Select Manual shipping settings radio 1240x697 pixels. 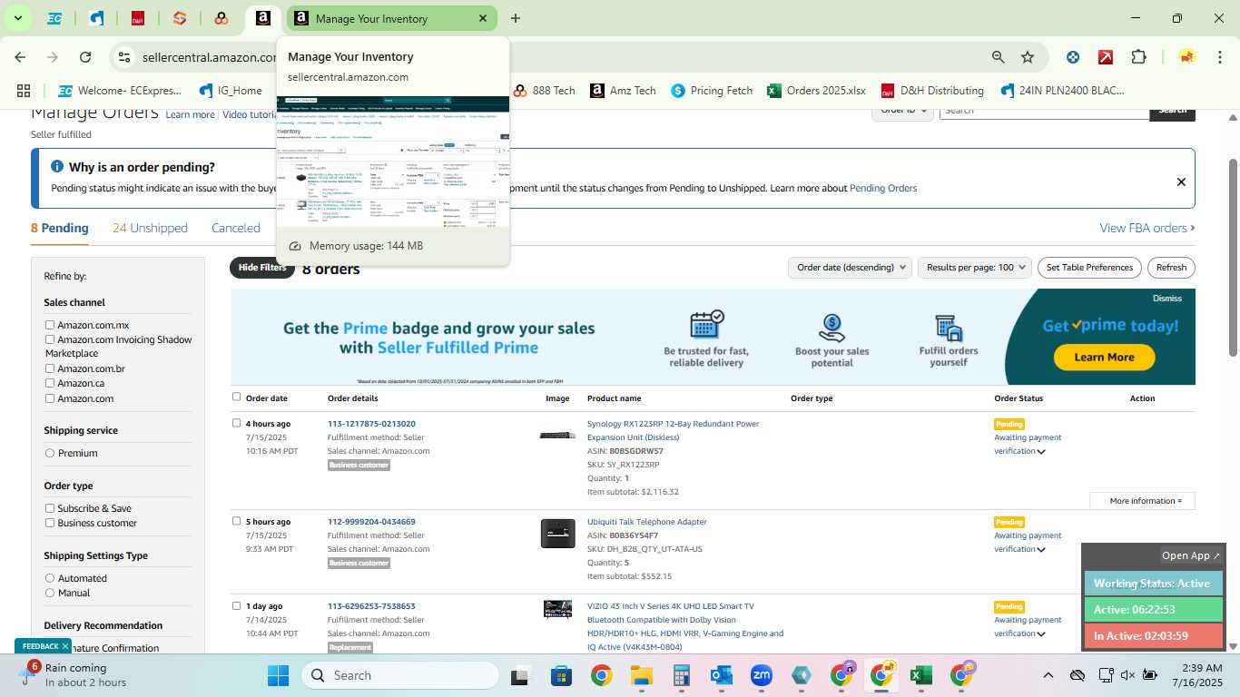pyautogui.click(x=50, y=593)
